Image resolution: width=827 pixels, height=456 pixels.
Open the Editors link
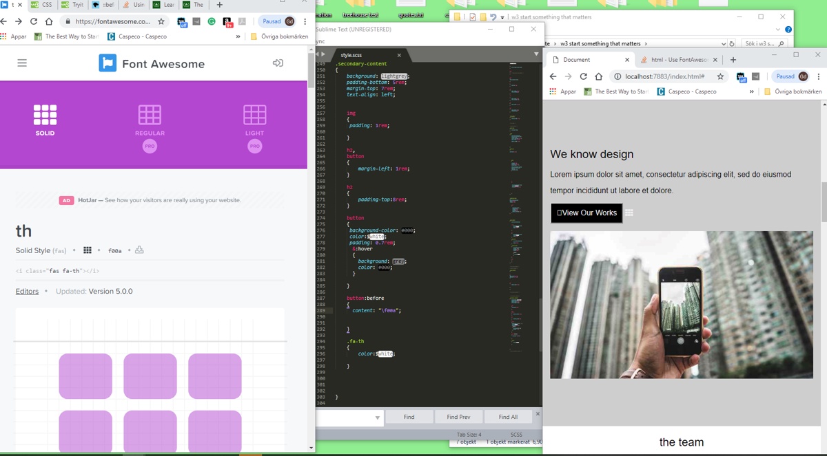[x=27, y=292]
